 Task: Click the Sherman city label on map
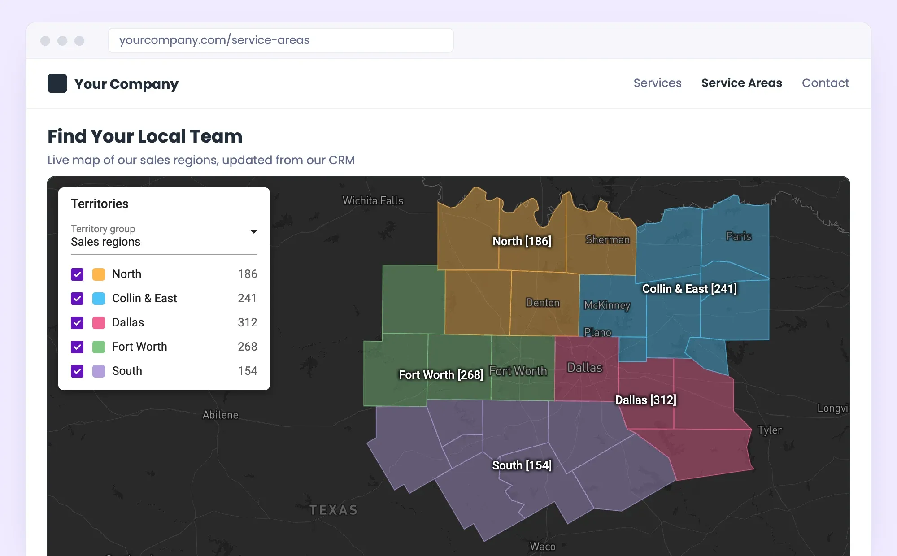coord(608,240)
